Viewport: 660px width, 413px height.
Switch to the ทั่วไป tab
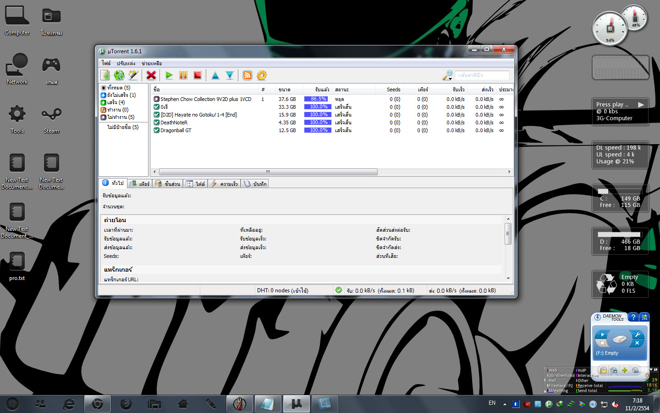click(x=113, y=183)
